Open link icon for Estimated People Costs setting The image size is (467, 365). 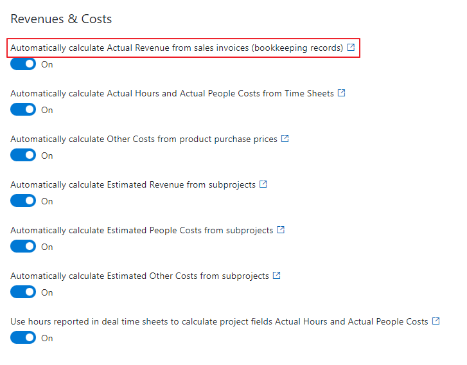tap(281, 229)
